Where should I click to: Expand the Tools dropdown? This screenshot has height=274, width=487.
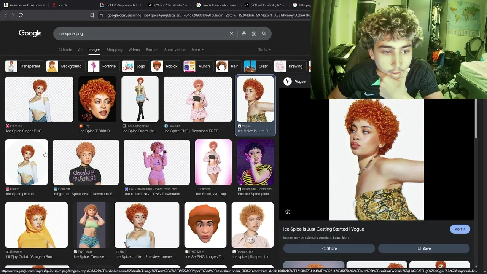click(x=264, y=50)
